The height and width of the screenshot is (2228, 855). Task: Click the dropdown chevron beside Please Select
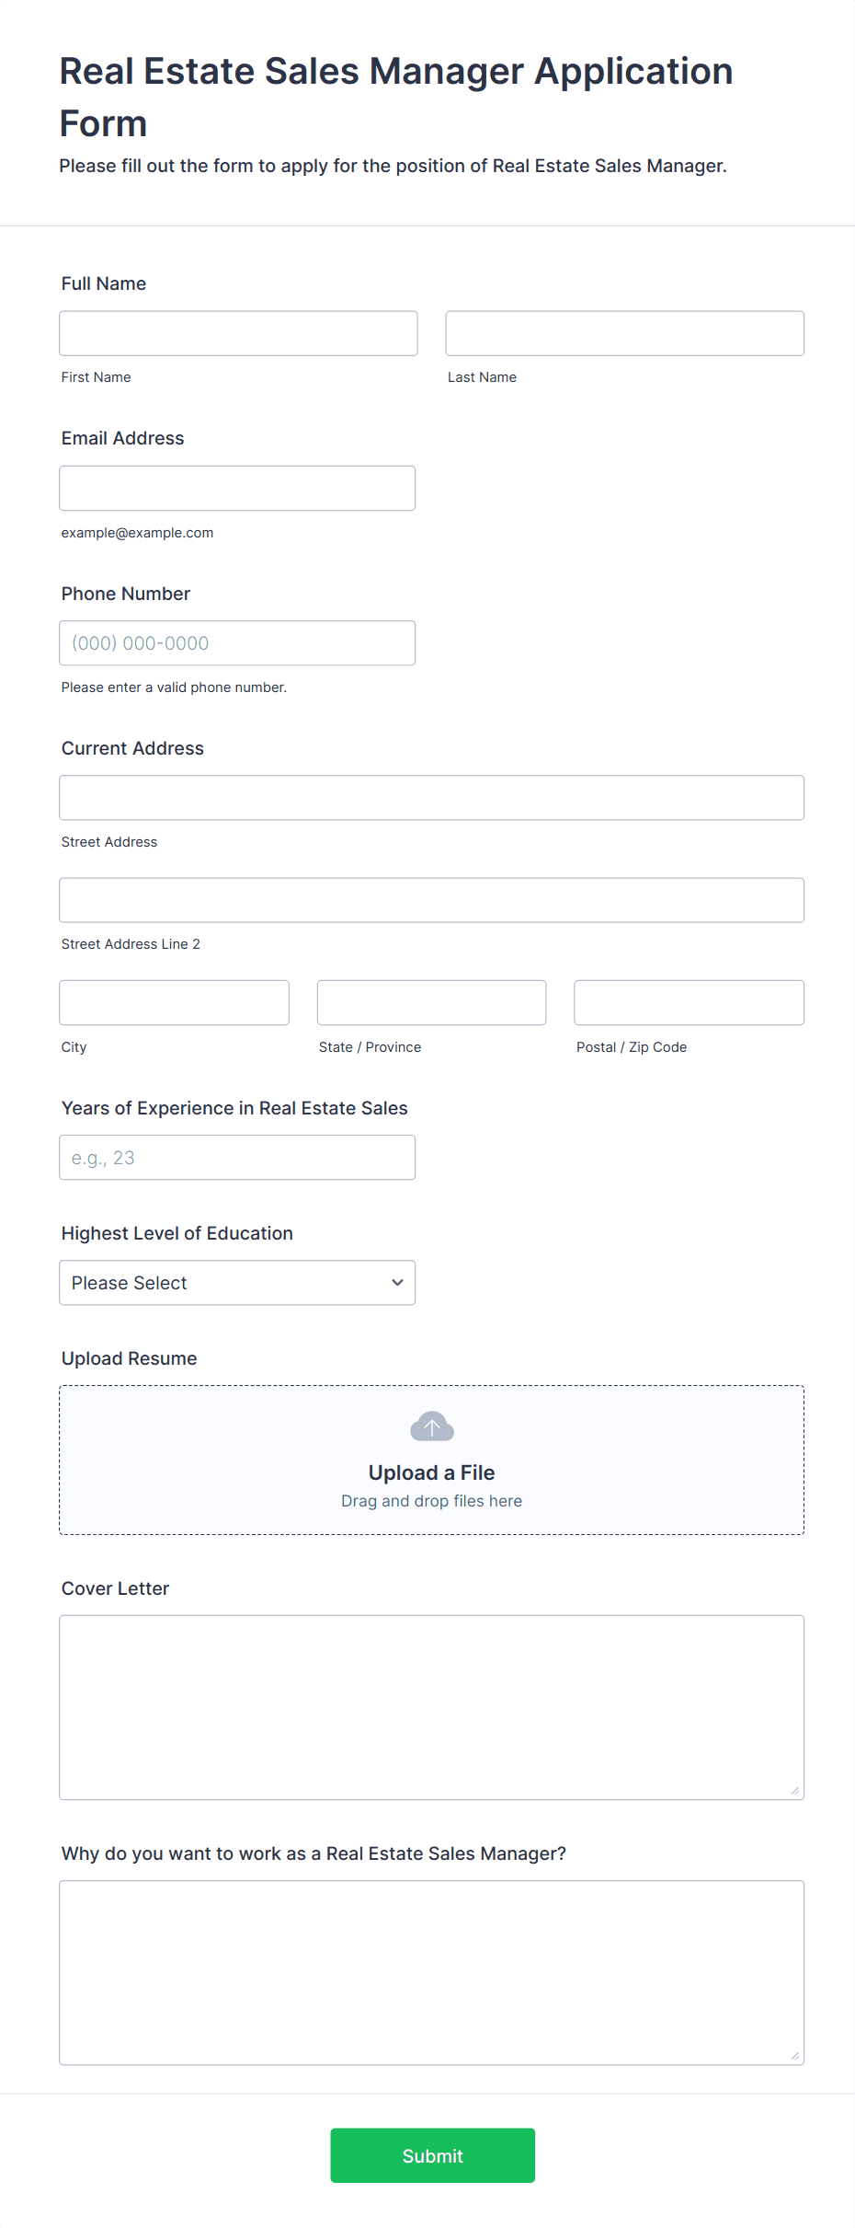[397, 1282]
